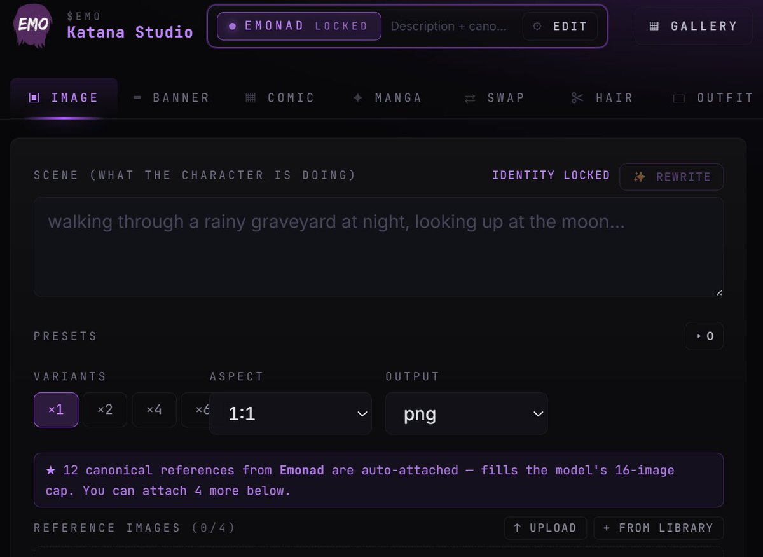Expand the presets list arrow
The width and height of the screenshot is (763, 557).
704,336
